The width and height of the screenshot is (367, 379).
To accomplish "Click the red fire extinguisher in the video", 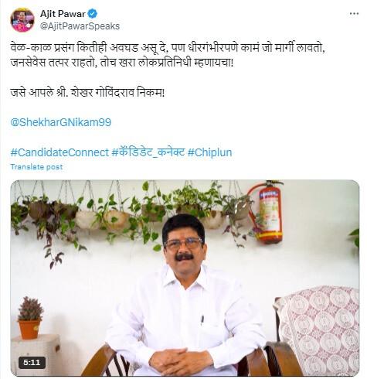I will tap(267, 213).
